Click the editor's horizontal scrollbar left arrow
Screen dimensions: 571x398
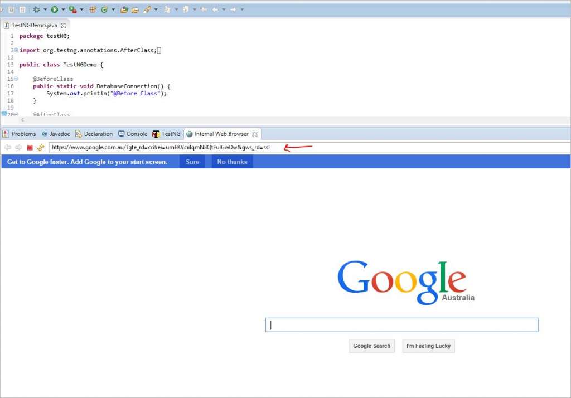pyautogui.click(x=22, y=120)
